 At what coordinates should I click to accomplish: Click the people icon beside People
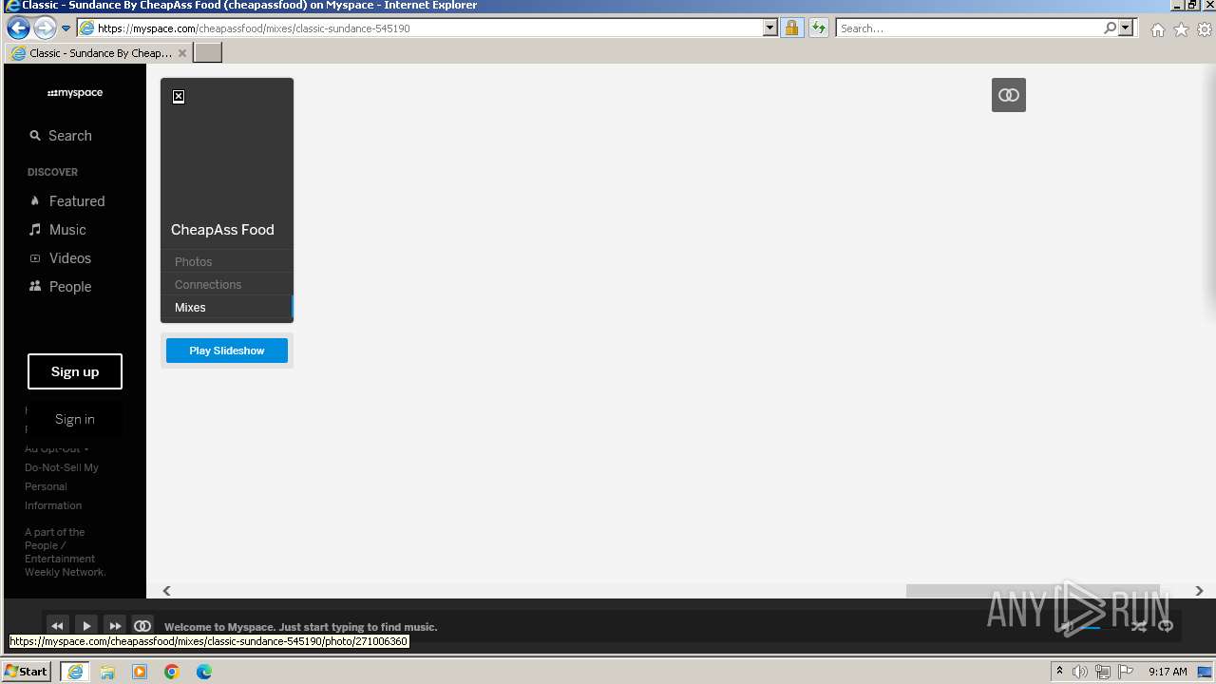(35, 286)
